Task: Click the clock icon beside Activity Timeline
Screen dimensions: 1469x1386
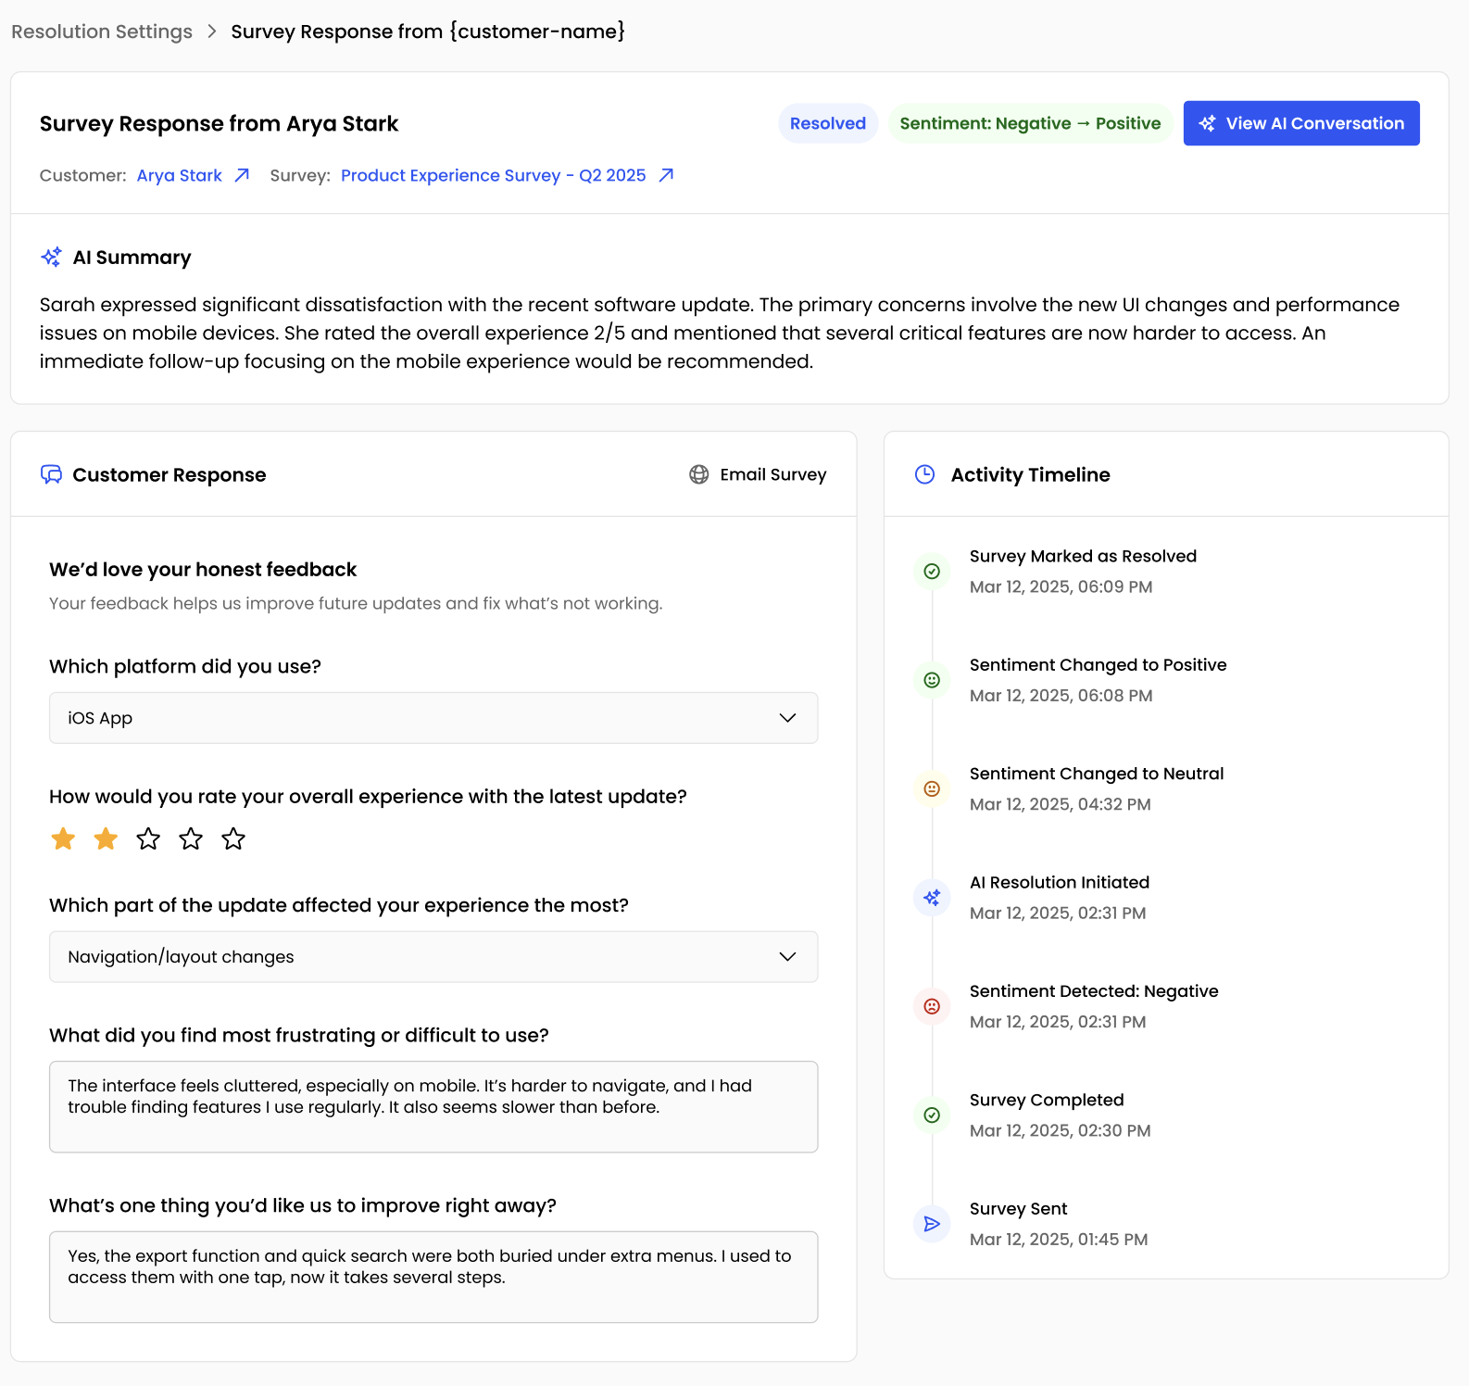Action: pos(925,473)
